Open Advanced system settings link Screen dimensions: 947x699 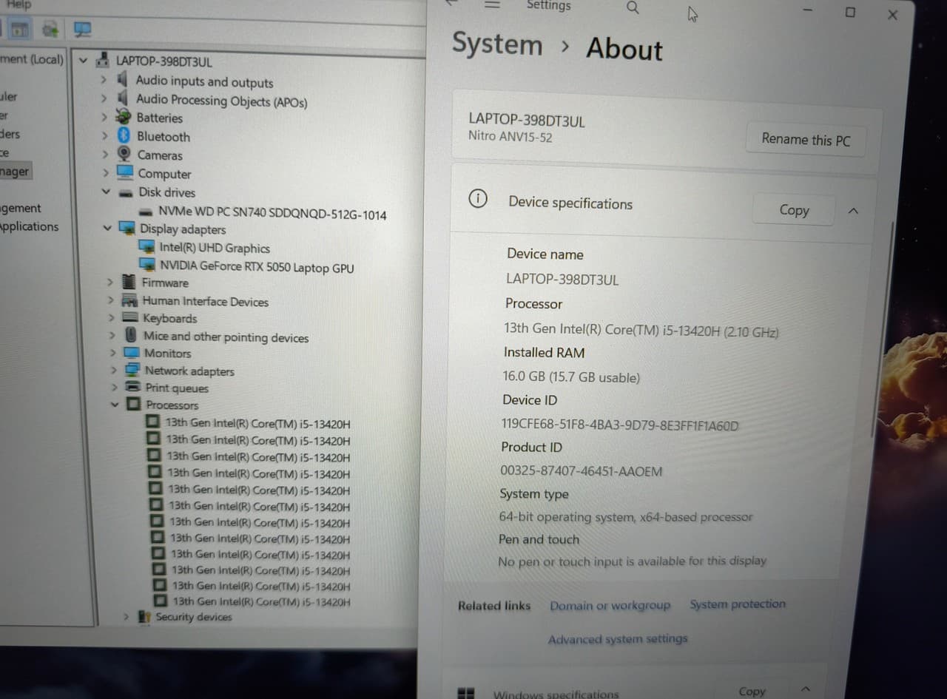618,638
